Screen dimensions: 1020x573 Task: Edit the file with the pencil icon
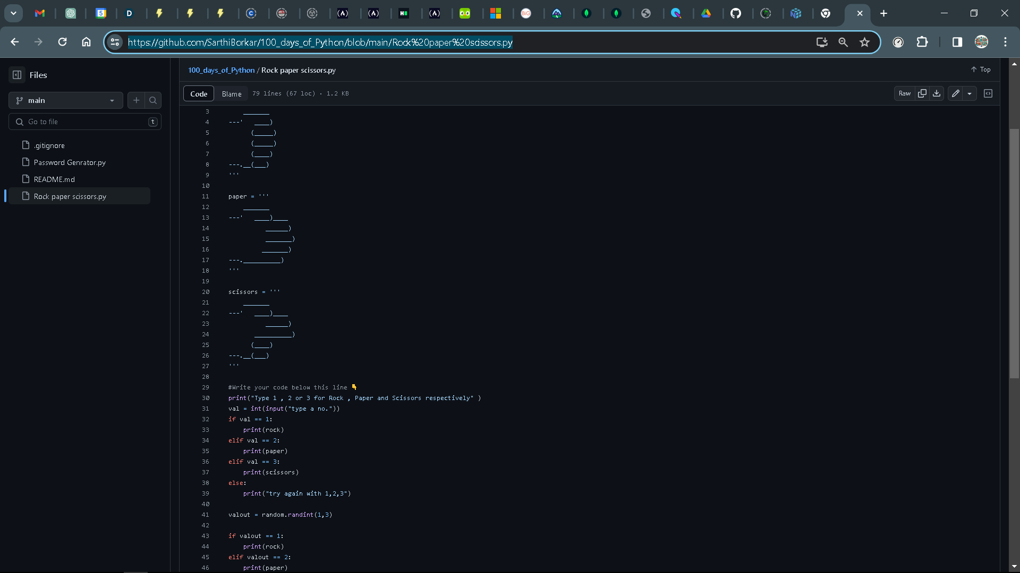956,93
